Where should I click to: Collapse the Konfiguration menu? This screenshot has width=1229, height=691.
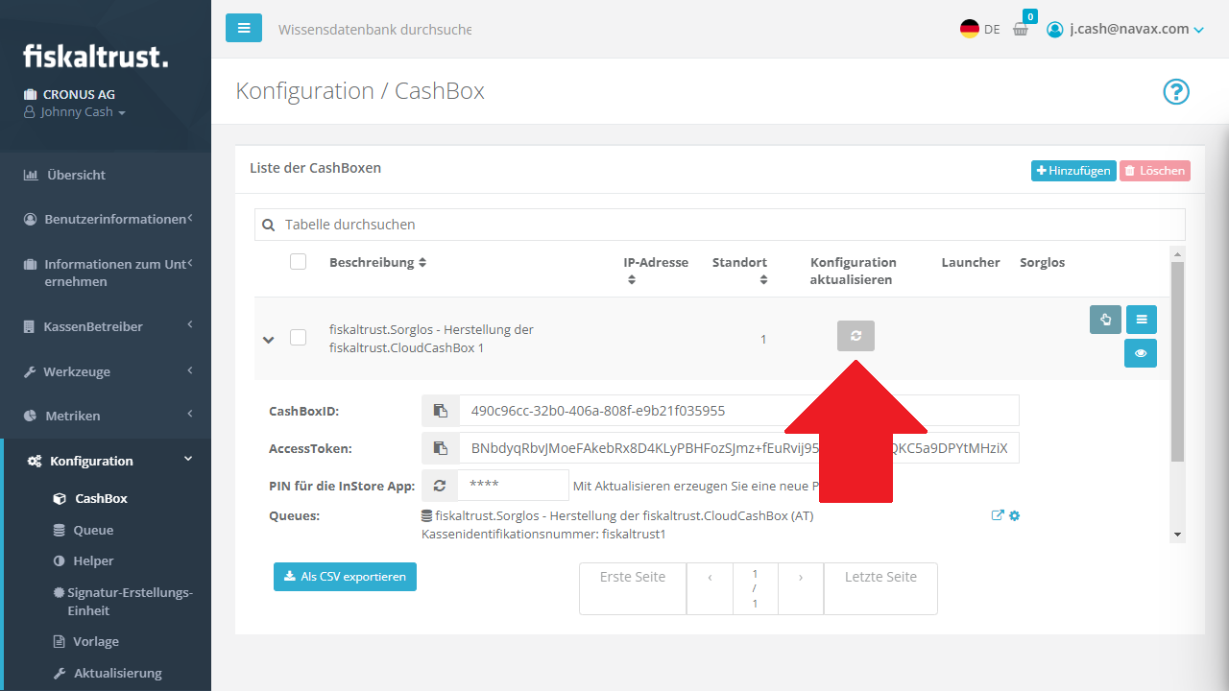pyautogui.click(x=106, y=461)
